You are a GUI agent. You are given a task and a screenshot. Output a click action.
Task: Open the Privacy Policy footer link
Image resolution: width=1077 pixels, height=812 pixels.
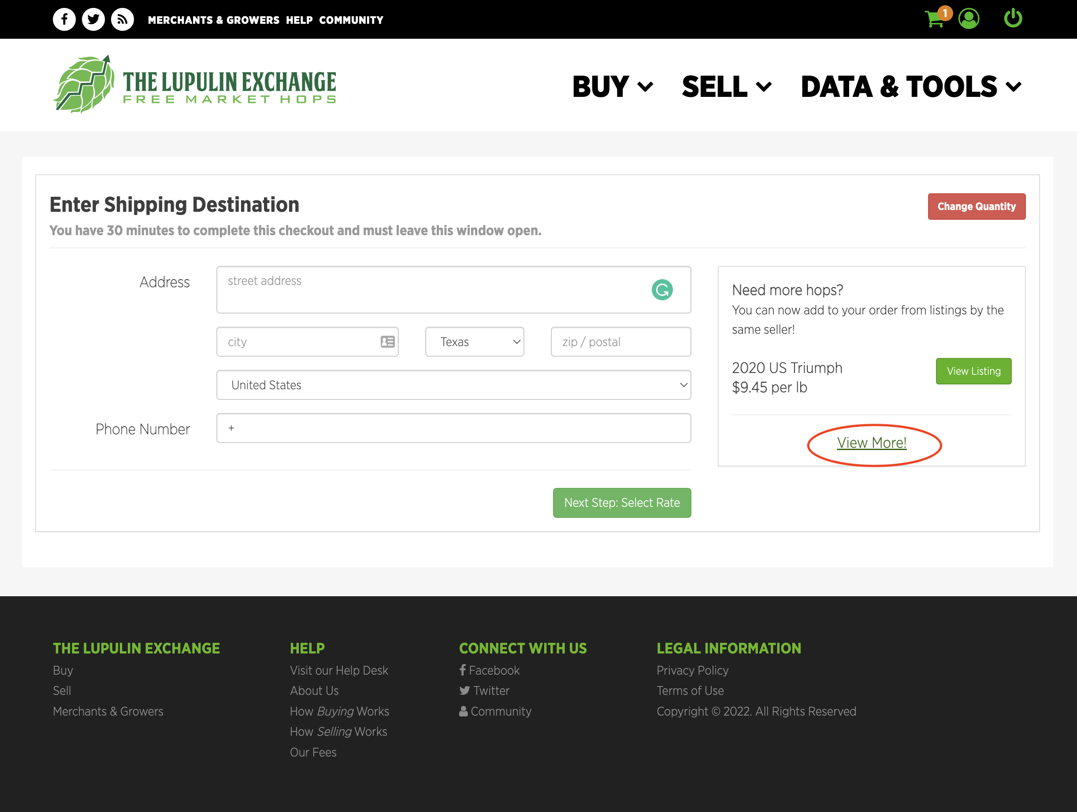pyautogui.click(x=692, y=670)
